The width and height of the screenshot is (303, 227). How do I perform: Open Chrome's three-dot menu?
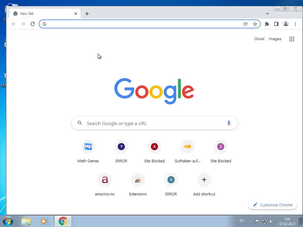(295, 24)
